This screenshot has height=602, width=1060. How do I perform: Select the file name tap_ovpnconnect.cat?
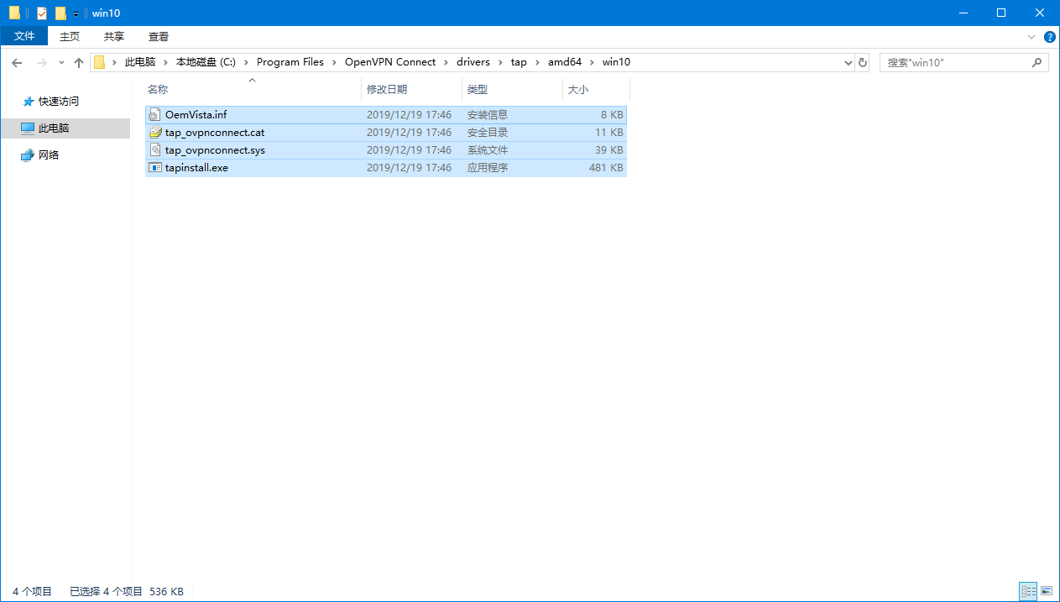coord(215,133)
